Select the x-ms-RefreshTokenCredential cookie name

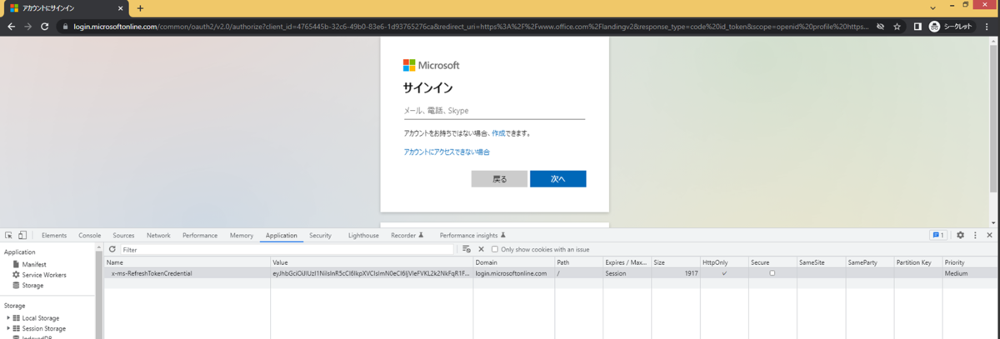(152, 273)
